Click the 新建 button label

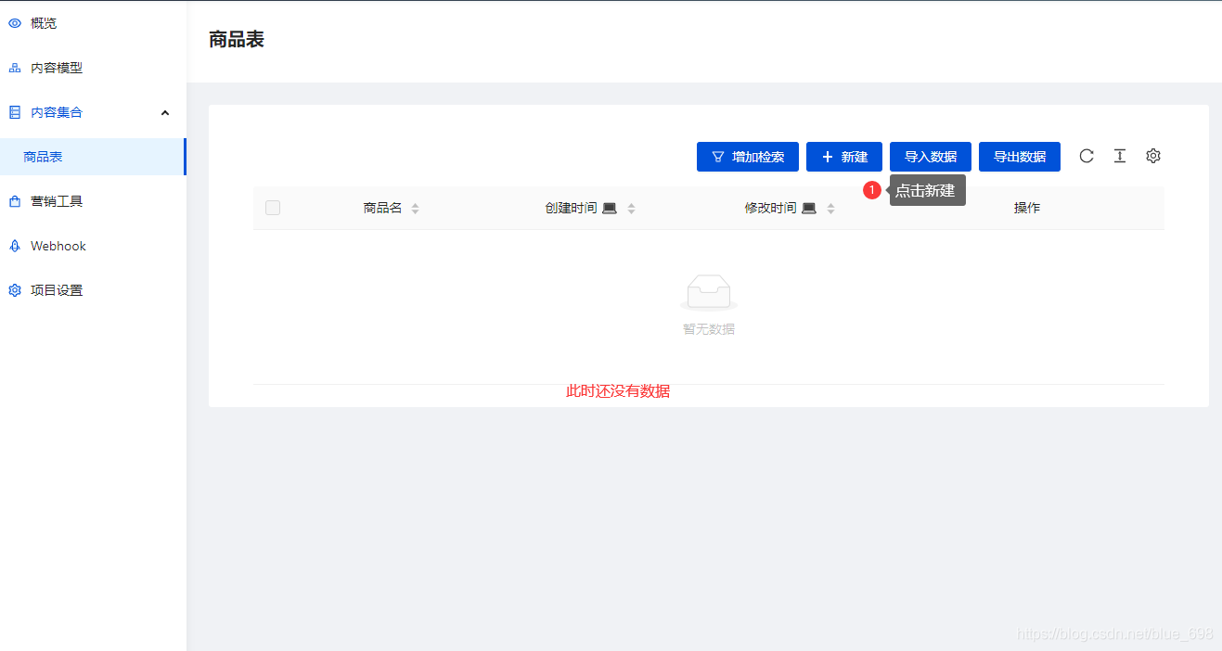coord(855,157)
